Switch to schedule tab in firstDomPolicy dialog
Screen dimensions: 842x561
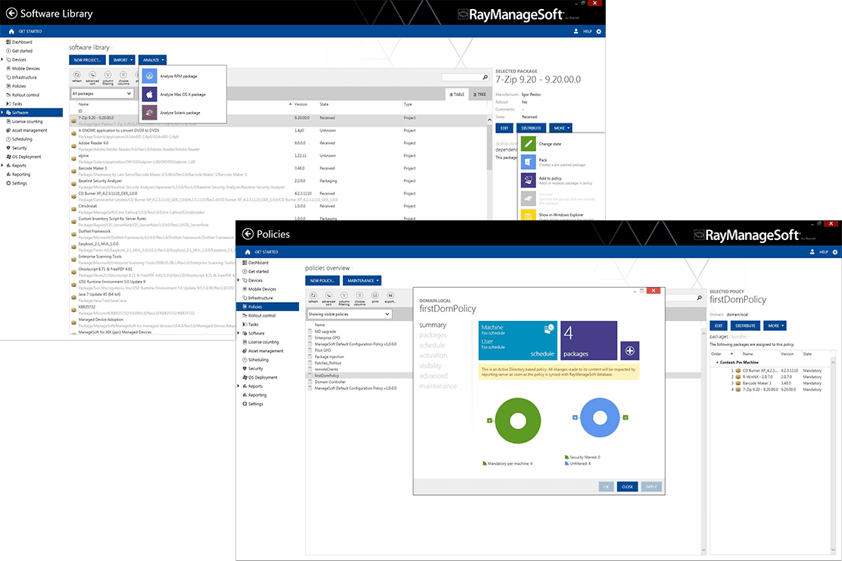coord(432,345)
